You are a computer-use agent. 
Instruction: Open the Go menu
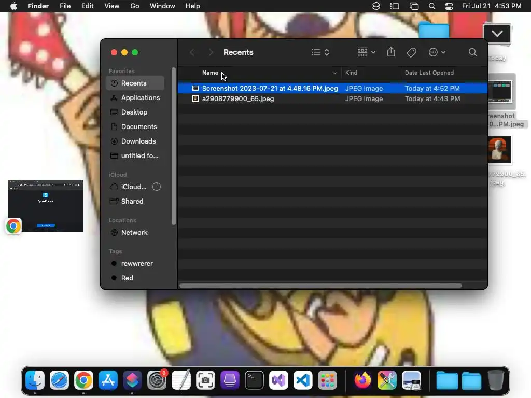(135, 6)
